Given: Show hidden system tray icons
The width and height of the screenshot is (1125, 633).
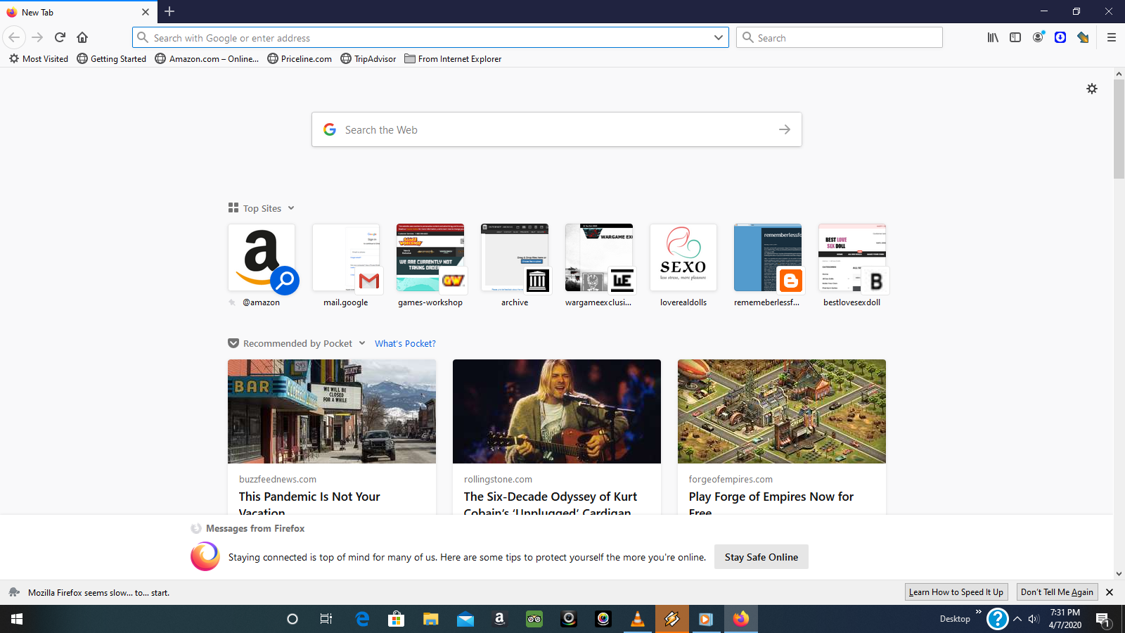Looking at the screenshot, I should [1017, 619].
